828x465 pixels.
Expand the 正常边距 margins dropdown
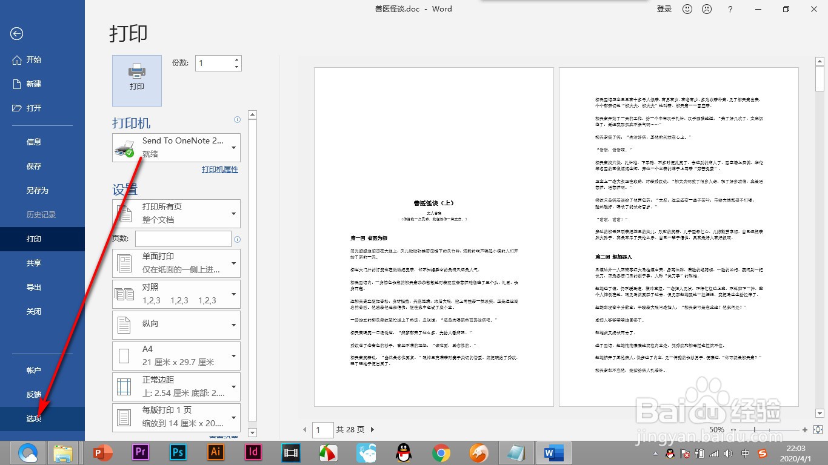176,387
